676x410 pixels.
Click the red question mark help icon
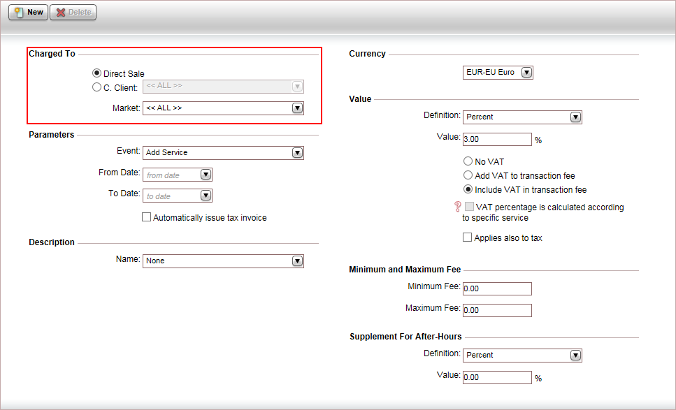click(457, 207)
